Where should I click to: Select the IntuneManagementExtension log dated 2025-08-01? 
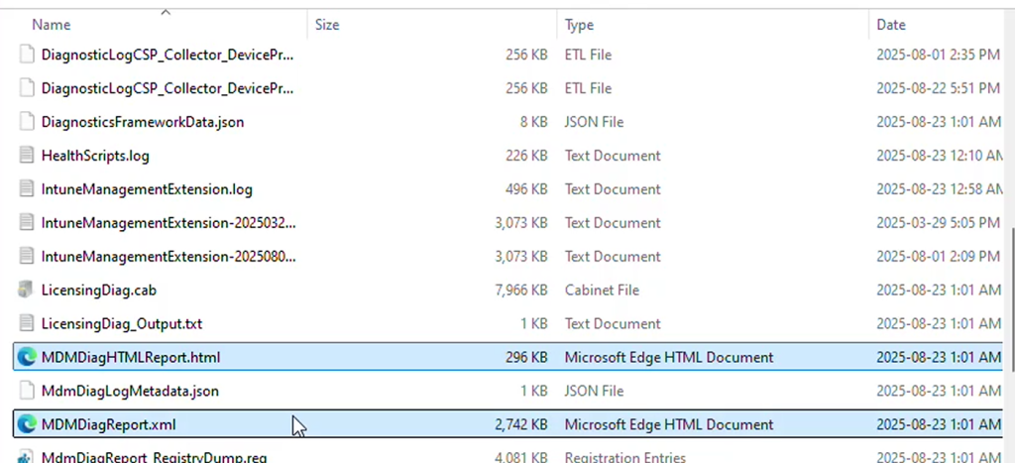169,257
